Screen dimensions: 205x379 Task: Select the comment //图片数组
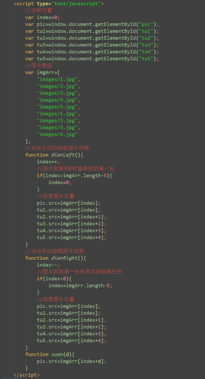click(x=39, y=66)
